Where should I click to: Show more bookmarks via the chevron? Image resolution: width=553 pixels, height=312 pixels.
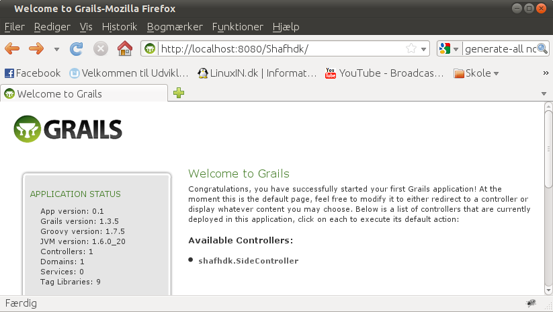(546, 73)
